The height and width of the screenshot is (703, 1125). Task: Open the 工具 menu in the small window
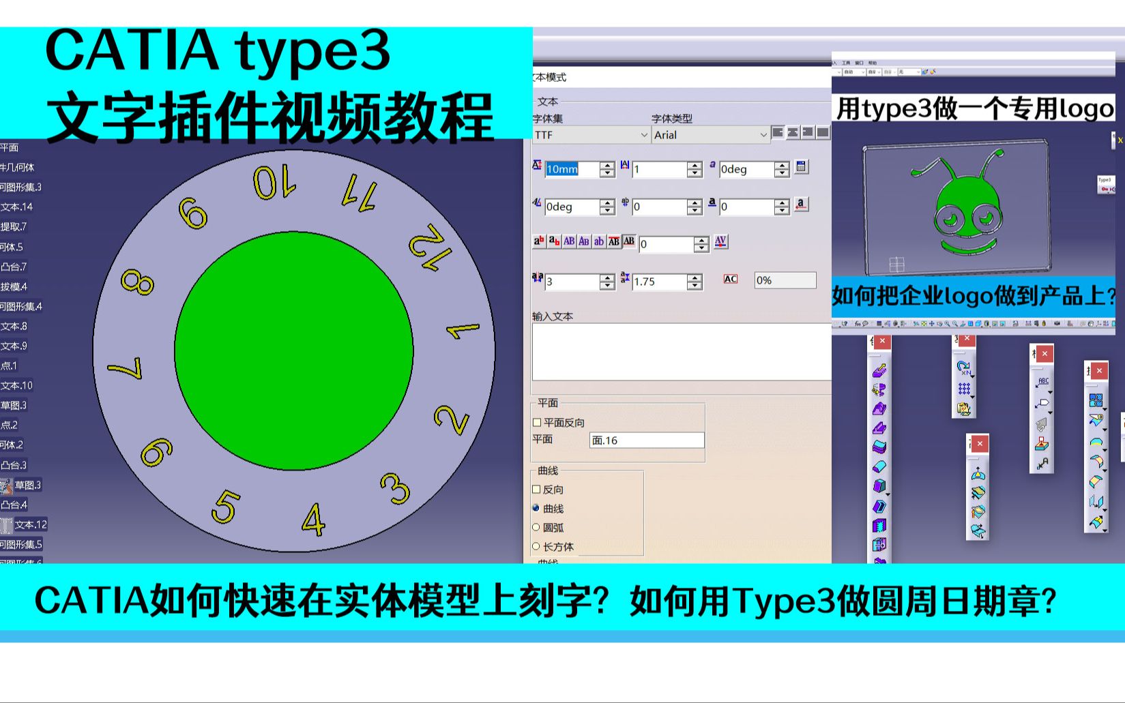[x=847, y=63]
